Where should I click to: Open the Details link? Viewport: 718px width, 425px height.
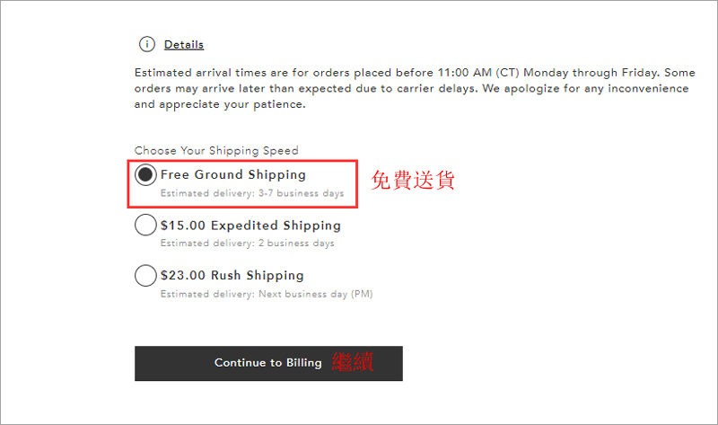pos(184,44)
